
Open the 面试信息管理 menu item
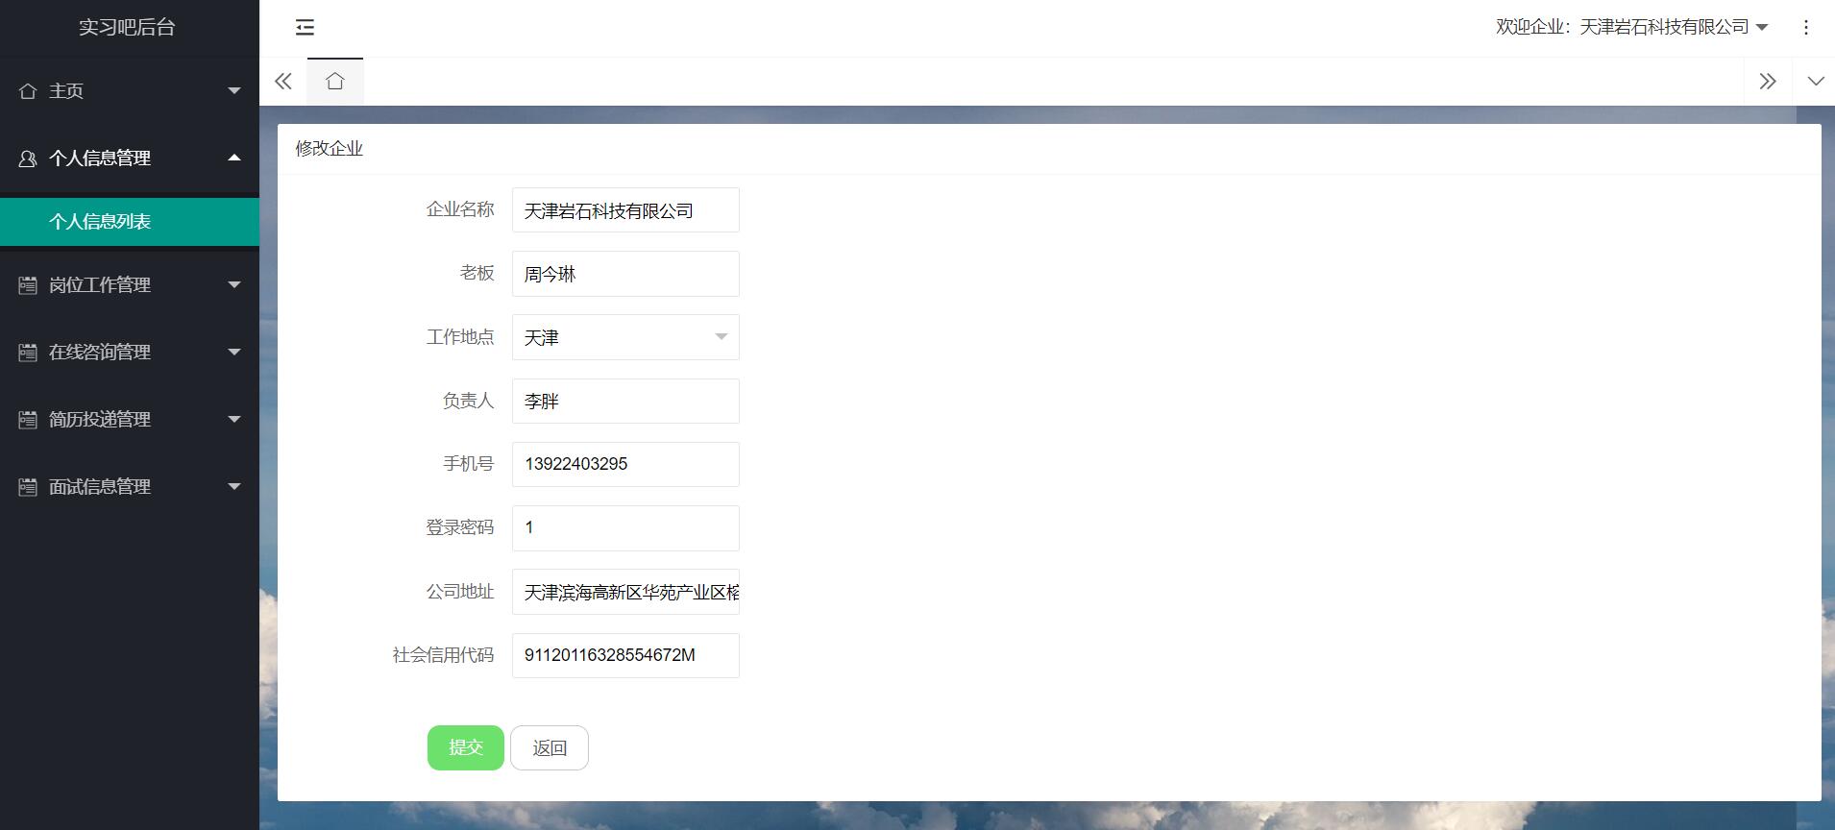click(x=130, y=487)
